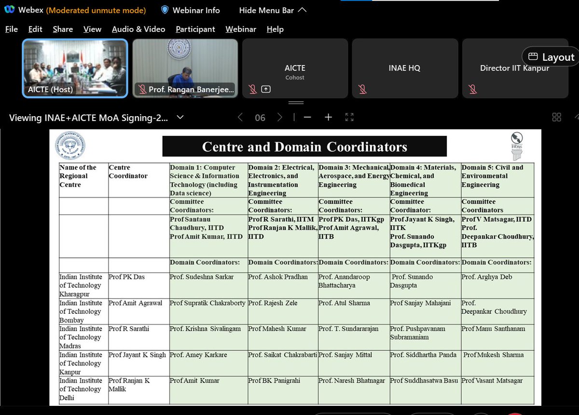Viewport: 579px width, 415px height.
Task: Open the Webinar menu
Action: click(x=241, y=29)
